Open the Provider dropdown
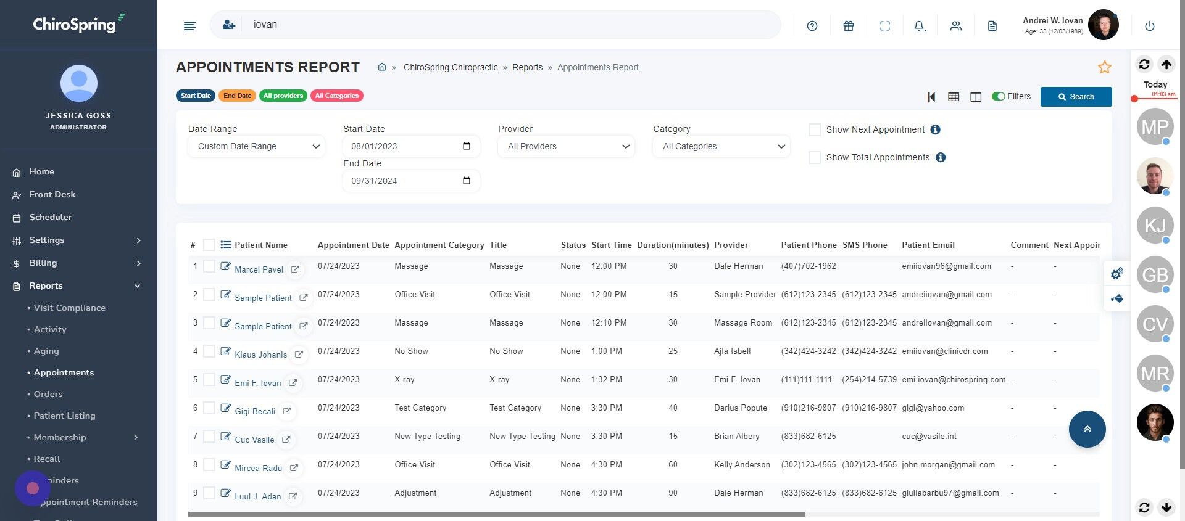This screenshot has height=521, width=1185. pyautogui.click(x=566, y=146)
